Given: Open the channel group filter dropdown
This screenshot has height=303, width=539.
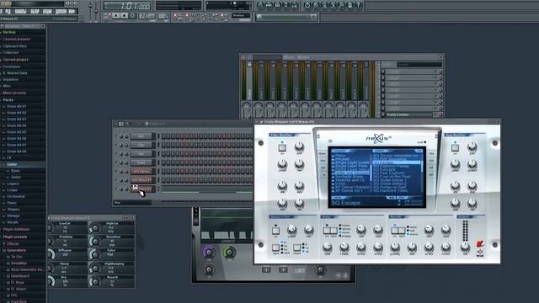Looking at the screenshot, I should pos(132,202).
